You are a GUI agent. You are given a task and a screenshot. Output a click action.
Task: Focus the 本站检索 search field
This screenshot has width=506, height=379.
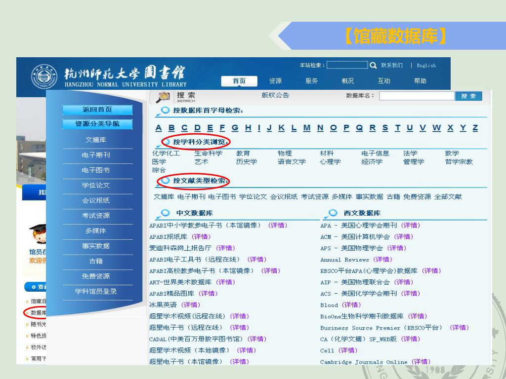coord(347,65)
